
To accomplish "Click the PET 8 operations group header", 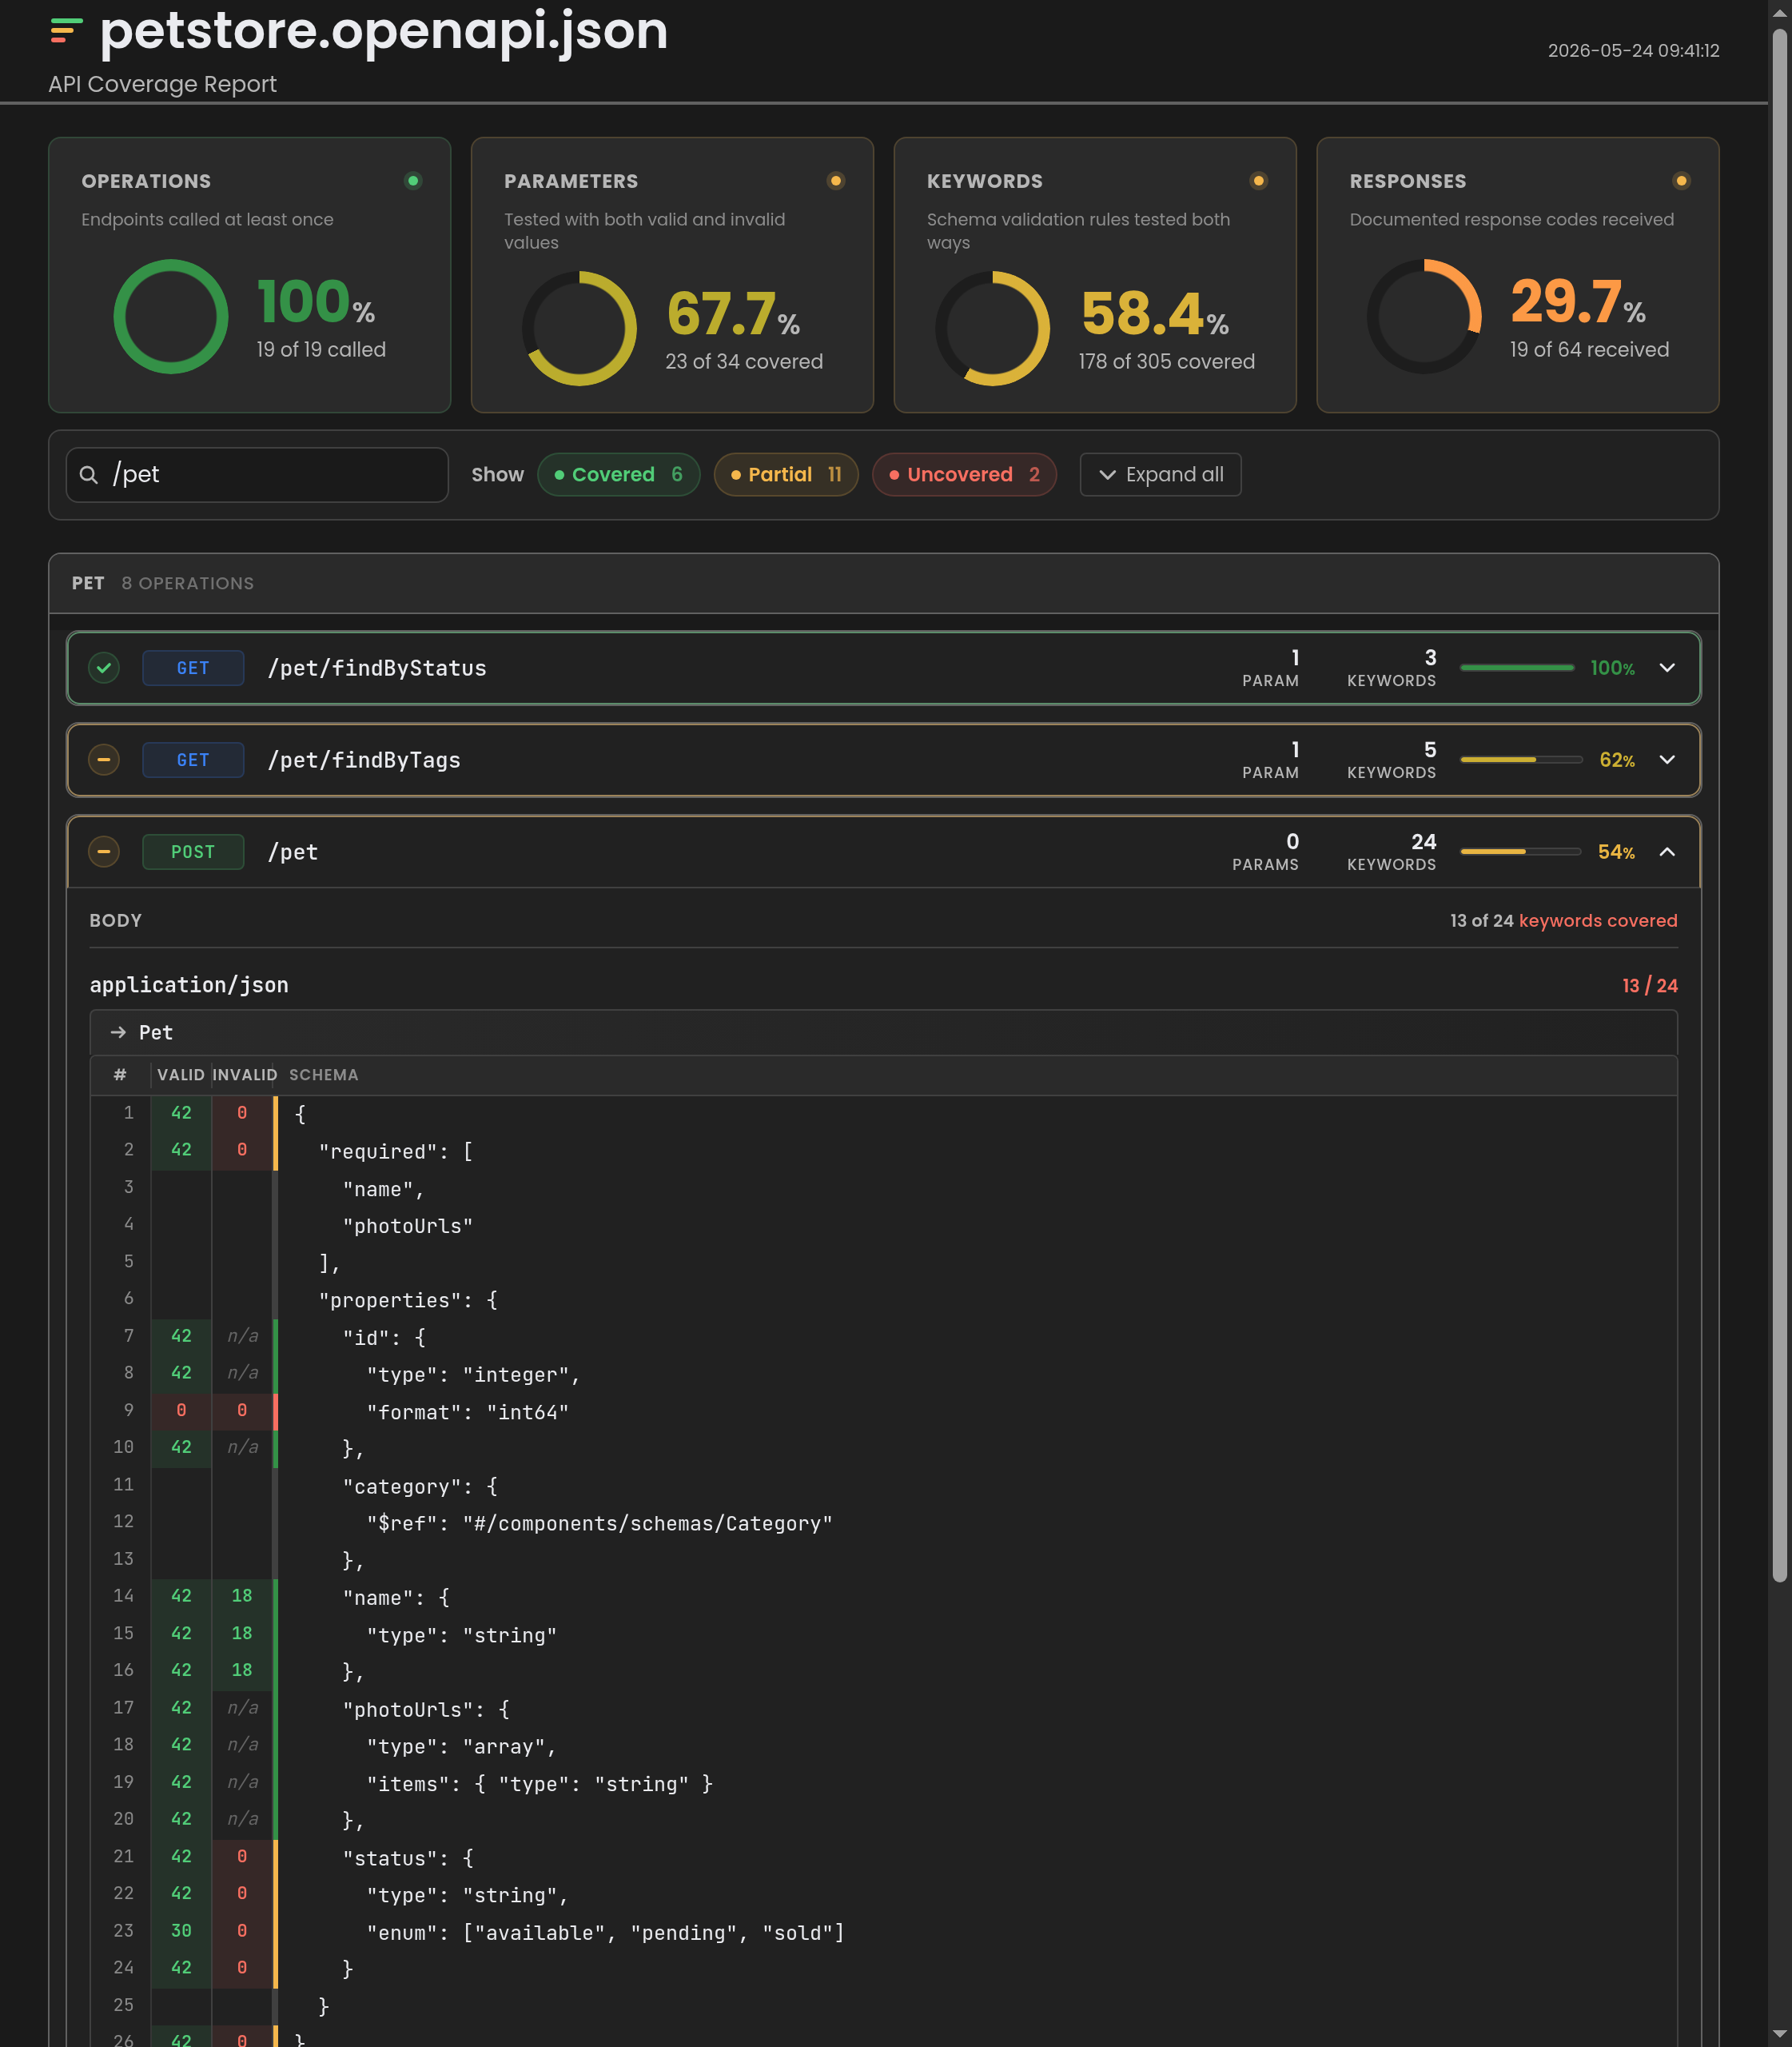I will point(884,583).
